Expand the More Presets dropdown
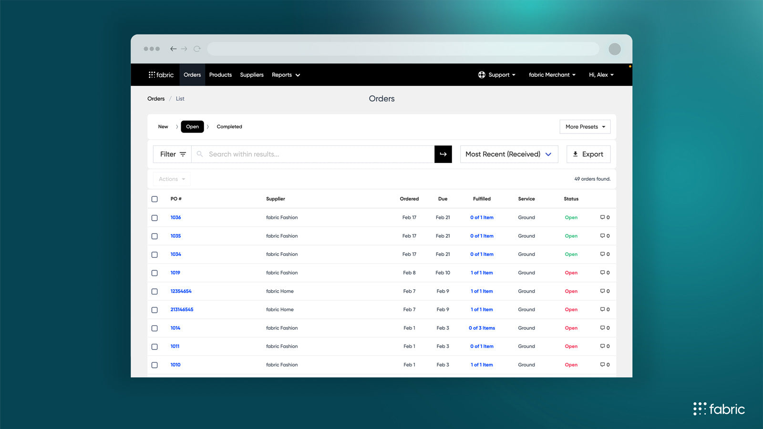 (585, 127)
